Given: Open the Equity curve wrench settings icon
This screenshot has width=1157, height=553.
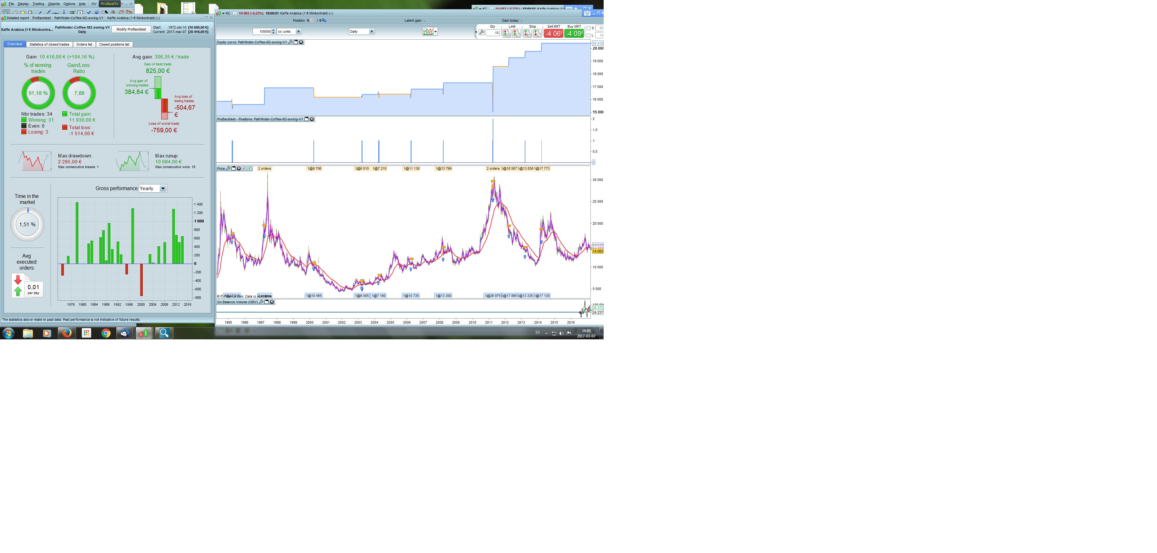Looking at the screenshot, I should pos(290,42).
